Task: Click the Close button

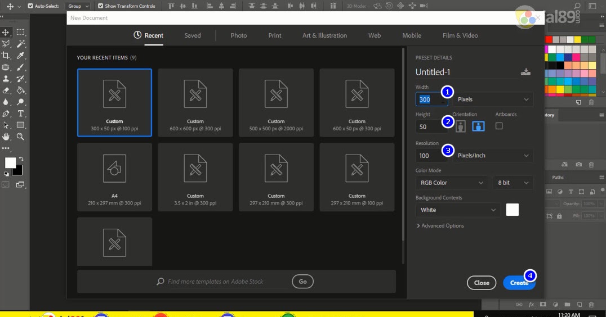Action: [482, 283]
